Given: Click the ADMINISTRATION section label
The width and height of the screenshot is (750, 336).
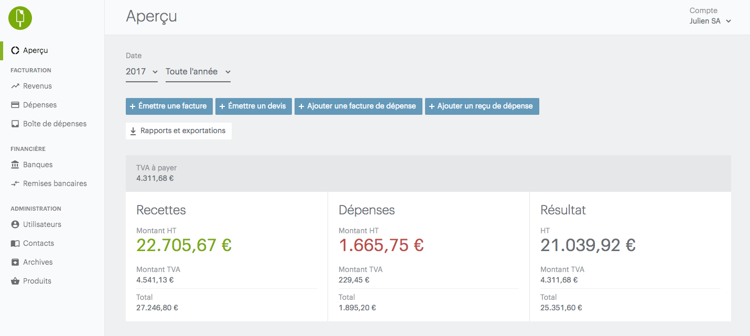Looking at the screenshot, I should [36, 209].
